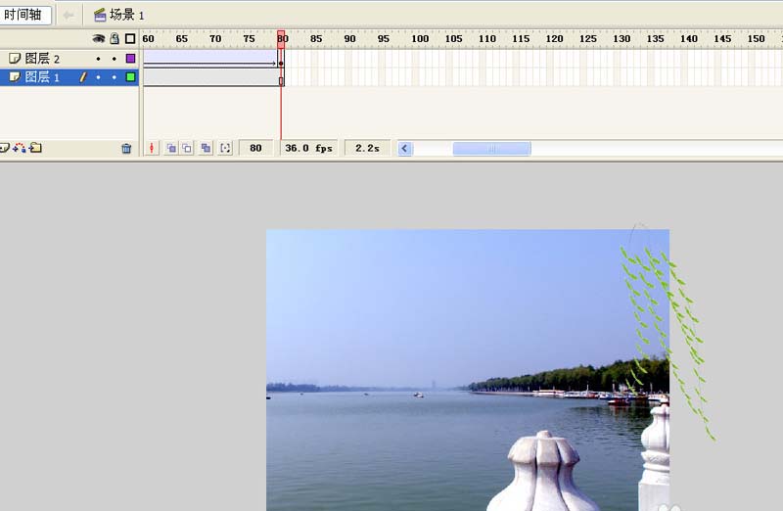The image size is (783, 511).
Task: Toggle lock dot of 图层 1
Action: tap(115, 77)
